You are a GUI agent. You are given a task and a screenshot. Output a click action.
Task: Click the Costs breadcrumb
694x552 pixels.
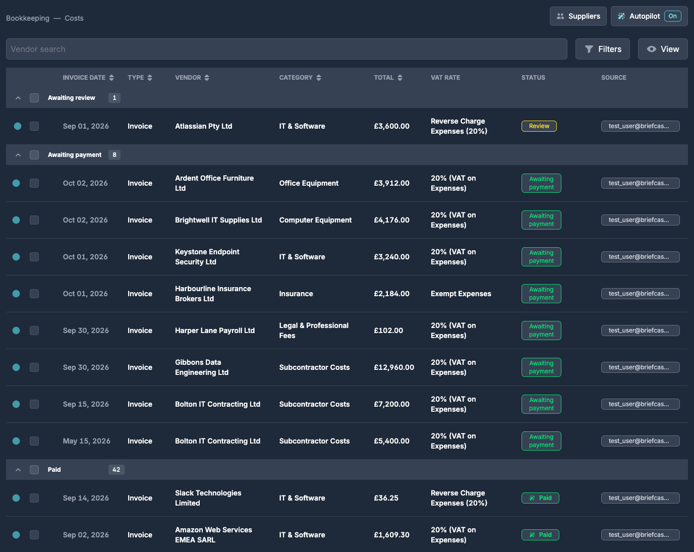74,18
